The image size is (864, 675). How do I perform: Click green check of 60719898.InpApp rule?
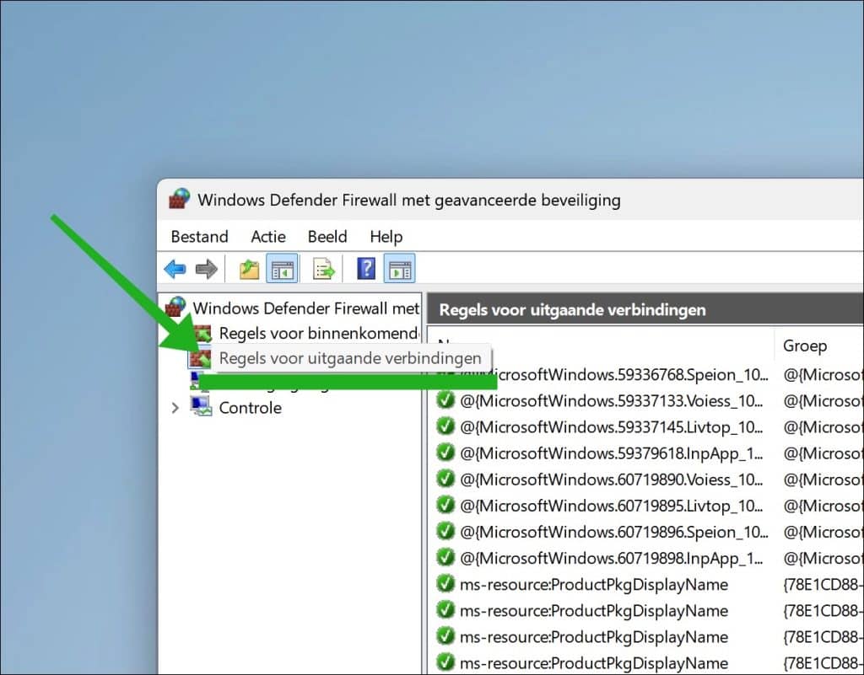[x=445, y=557]
